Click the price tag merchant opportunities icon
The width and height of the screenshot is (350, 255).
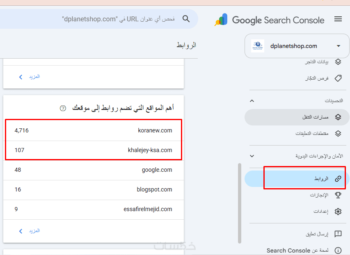(x=338, y=78)
